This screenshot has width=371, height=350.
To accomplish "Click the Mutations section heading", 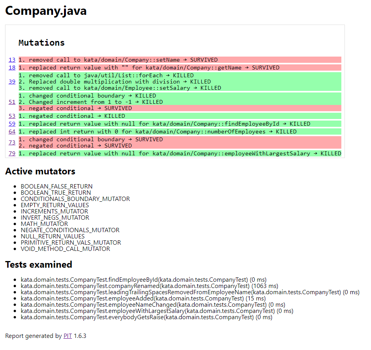I will pyautogui.click(x=42, y=43).
